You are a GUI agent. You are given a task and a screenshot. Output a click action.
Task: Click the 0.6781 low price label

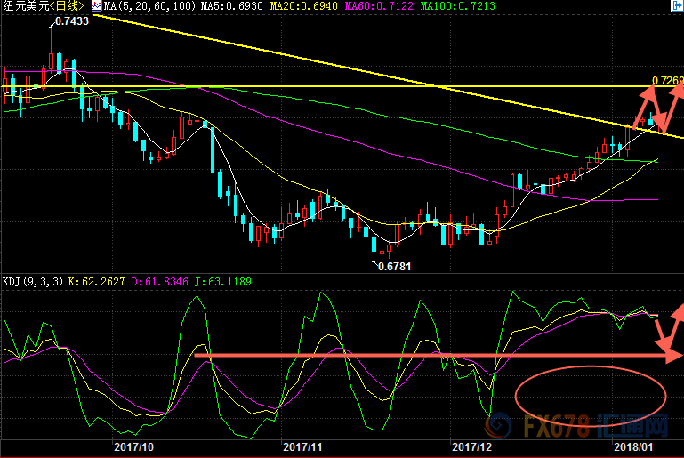(x=395, y=265)
